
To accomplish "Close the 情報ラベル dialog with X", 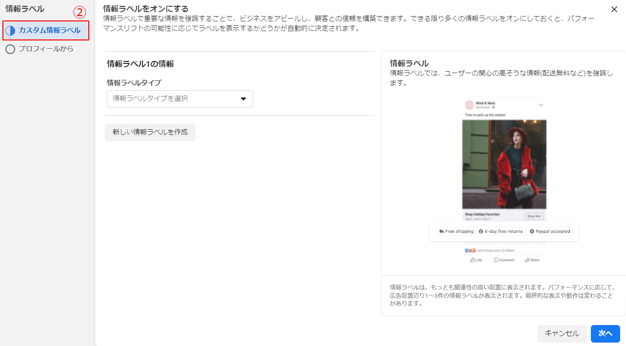I will coord(614,9).
